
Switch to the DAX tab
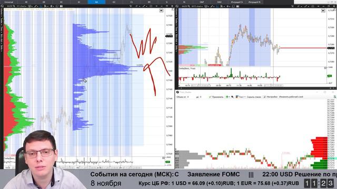[x=219, y=2]
